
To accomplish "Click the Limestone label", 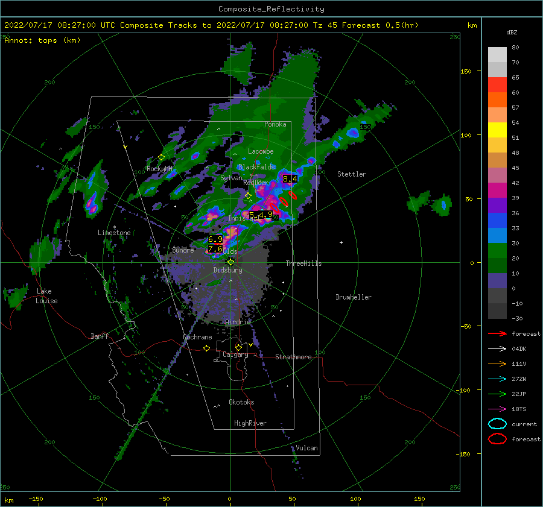I will 114,233.
